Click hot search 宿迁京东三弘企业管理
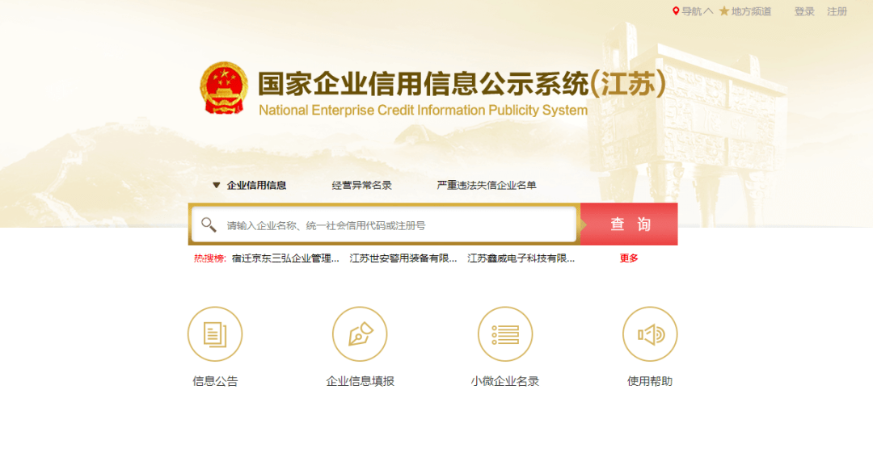 (285, 258)
